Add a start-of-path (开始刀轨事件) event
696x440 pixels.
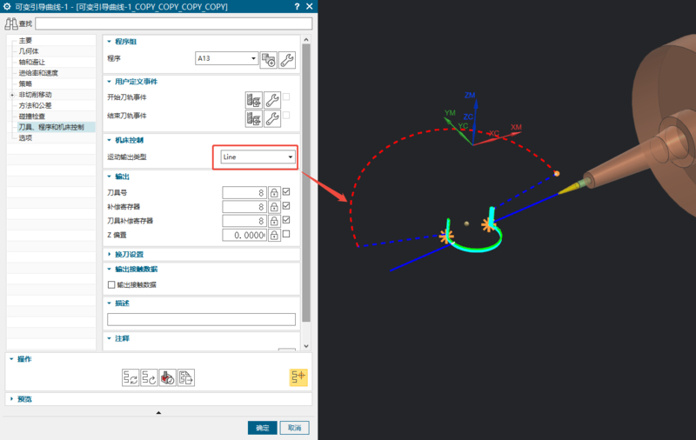click(x=253, y=98)
